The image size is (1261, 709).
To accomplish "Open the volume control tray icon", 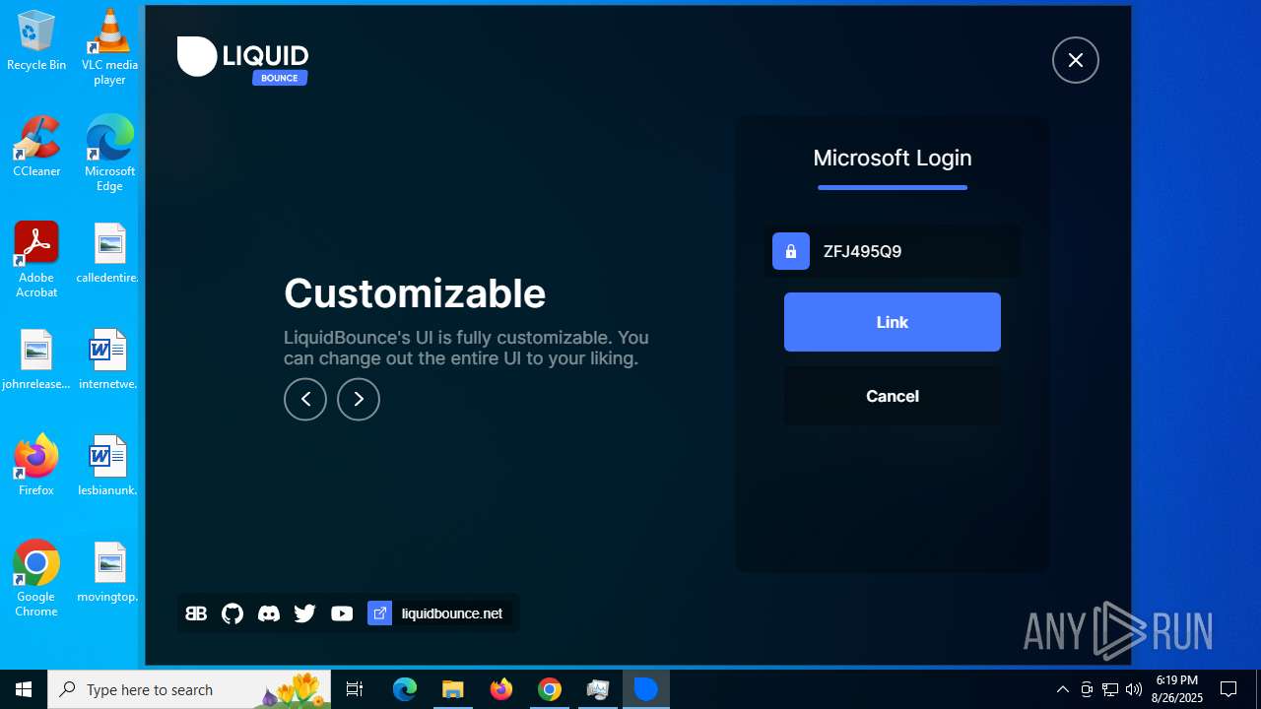I will click(1134, 689).
